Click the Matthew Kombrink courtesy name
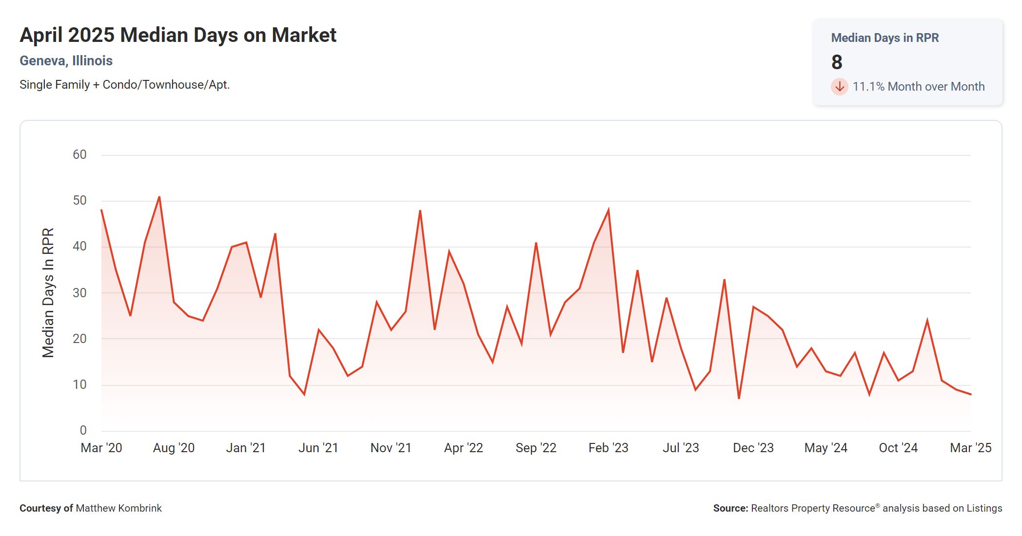This screenshot has height=536, width=1022. (118, 508)
